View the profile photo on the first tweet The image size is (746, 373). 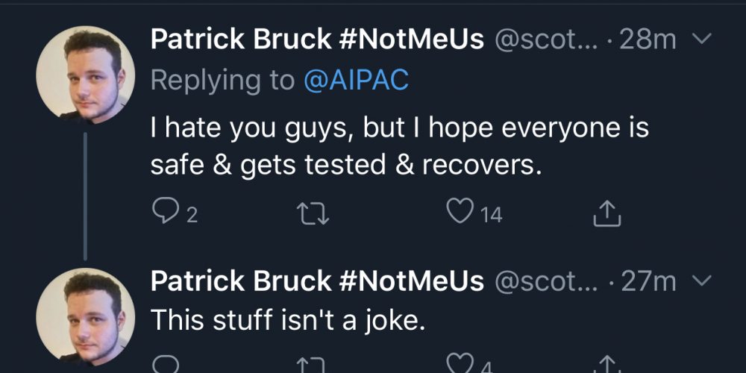click(x=85, y=74)
